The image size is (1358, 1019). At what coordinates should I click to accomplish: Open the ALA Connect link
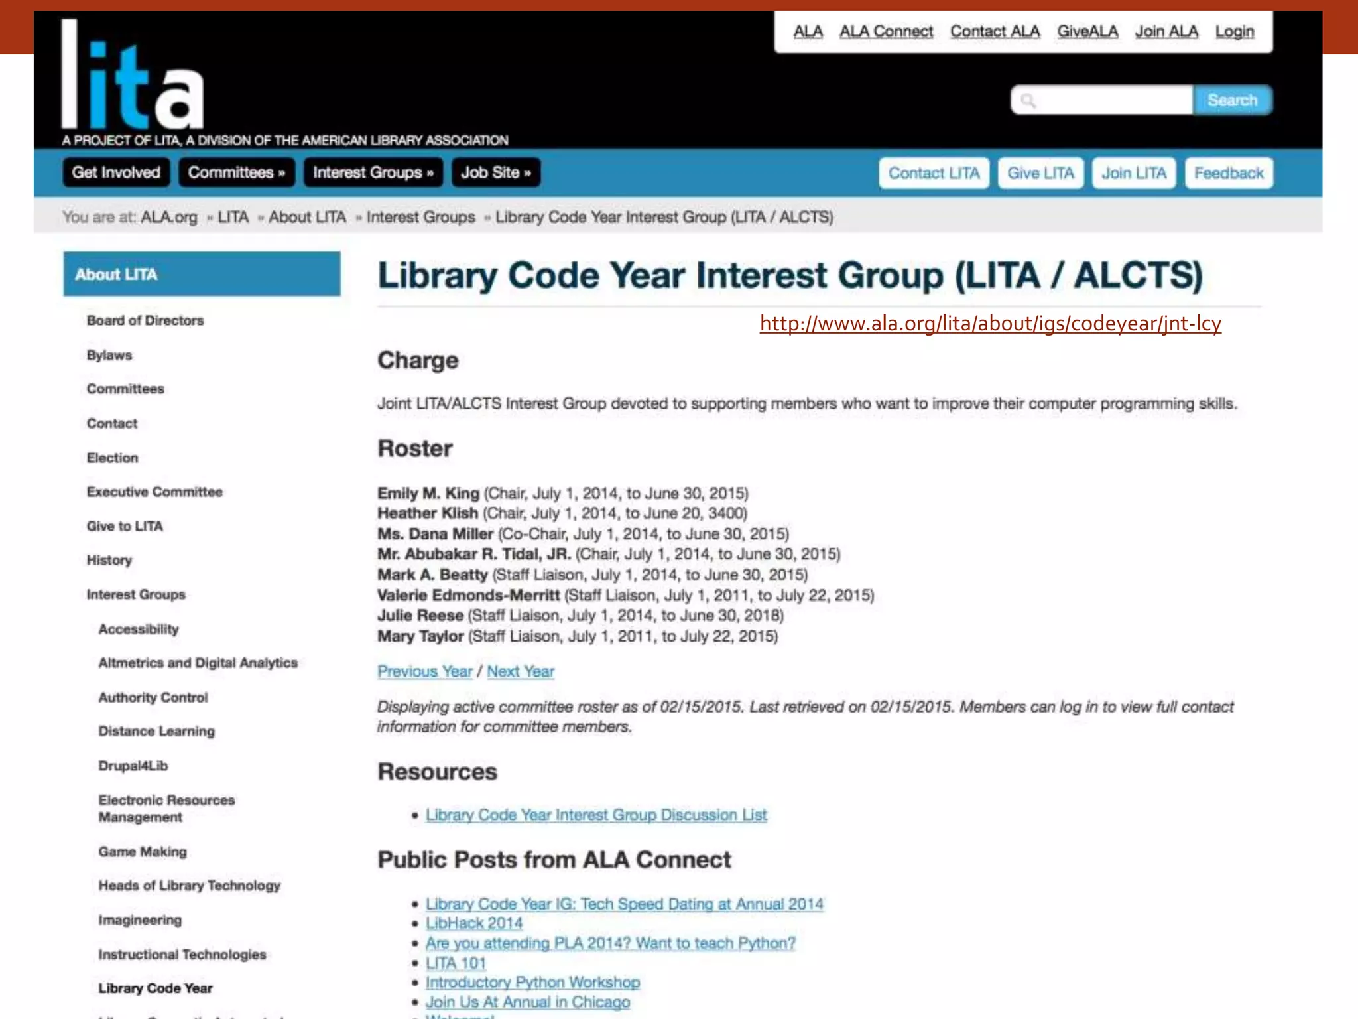886,31
